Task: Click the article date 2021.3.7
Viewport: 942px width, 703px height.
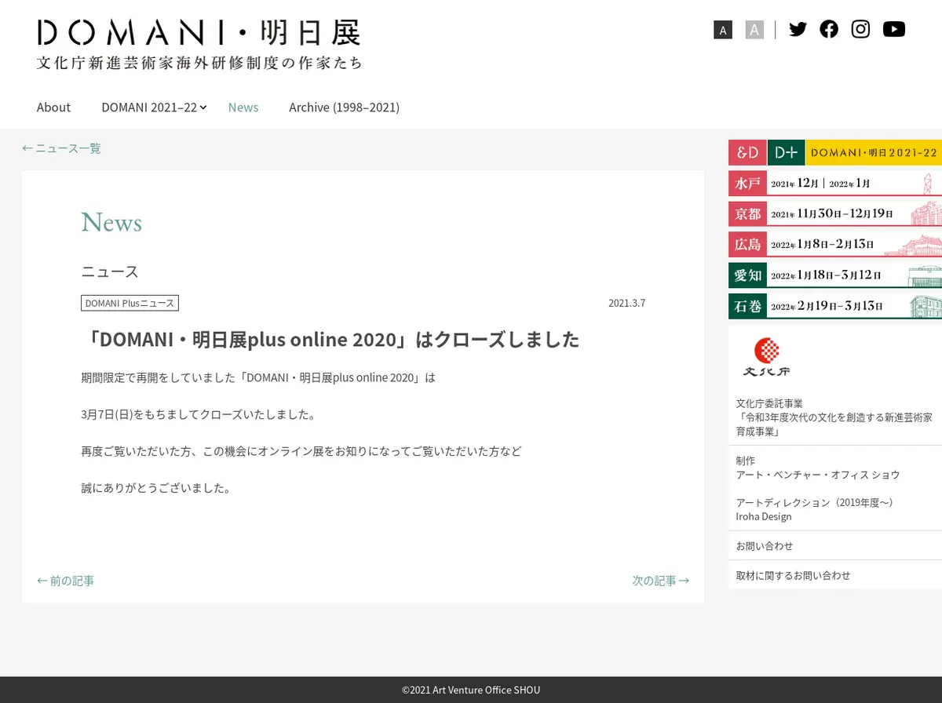Action: pos(626,303)
